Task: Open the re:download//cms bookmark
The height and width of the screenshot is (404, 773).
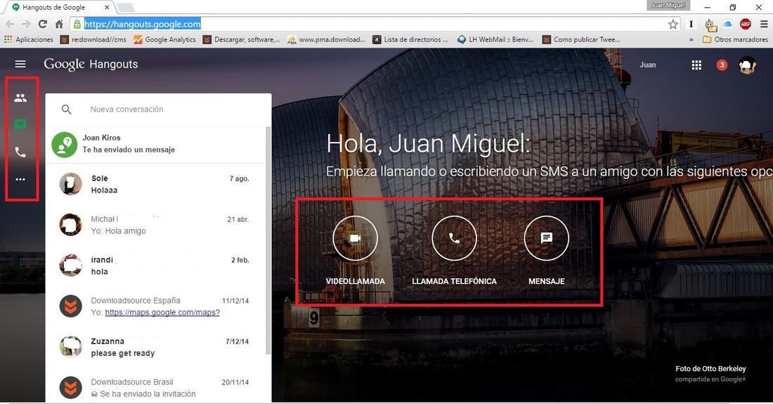Action: tap(93, 39)
